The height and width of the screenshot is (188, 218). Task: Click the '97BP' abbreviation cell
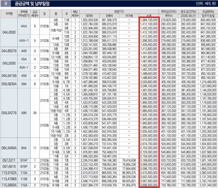pyautogui.click(x=24, y=167)
